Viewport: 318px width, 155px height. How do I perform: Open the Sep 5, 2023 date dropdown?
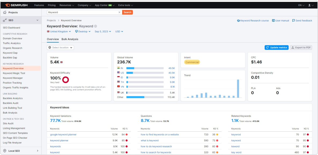pos(103,31)
